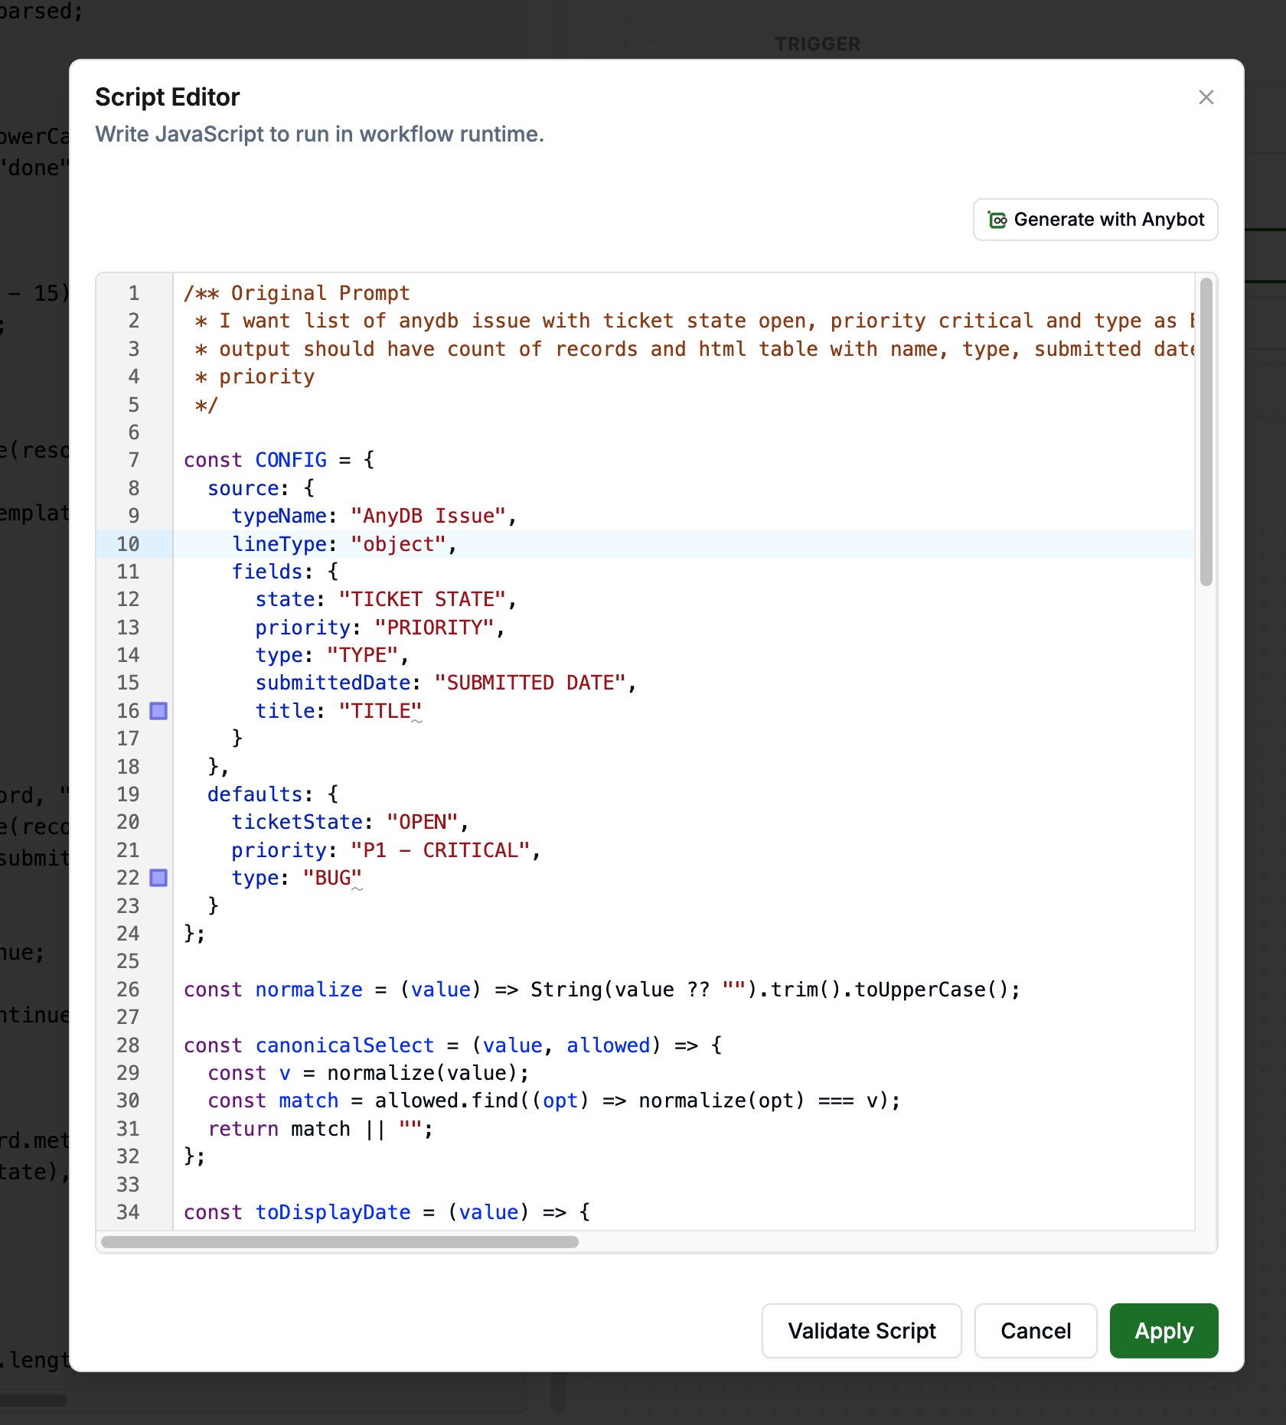Click the normalize function name on line 26
The width and height of the screenshot is (1286, 1425).
tap(309, 990)
